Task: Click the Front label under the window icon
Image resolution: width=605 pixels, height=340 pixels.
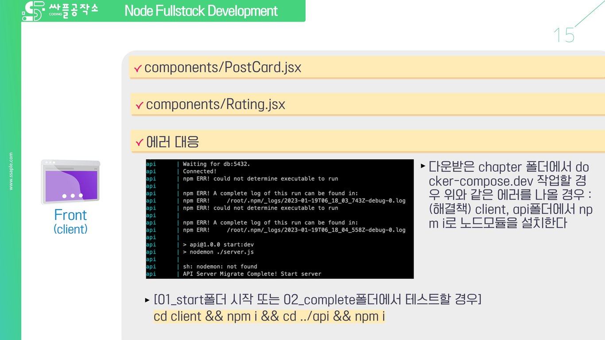Action: coord(70,215)
